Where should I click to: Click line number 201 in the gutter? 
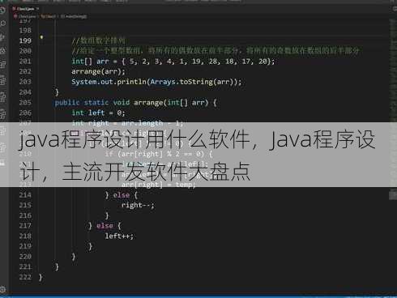coord(25,62)
